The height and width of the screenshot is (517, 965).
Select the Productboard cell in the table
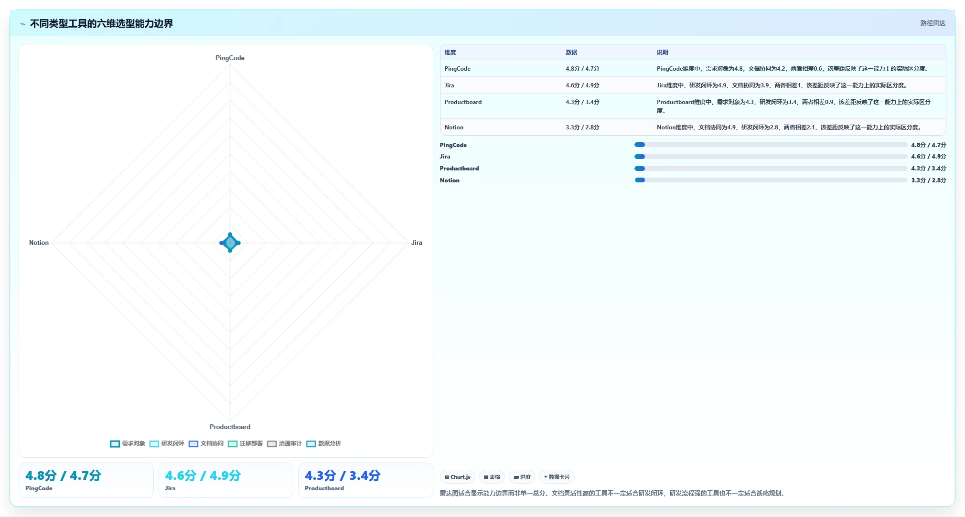pos(463,102)
